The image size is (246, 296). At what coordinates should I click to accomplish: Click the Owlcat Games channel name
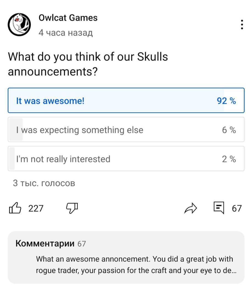point(68,18)
